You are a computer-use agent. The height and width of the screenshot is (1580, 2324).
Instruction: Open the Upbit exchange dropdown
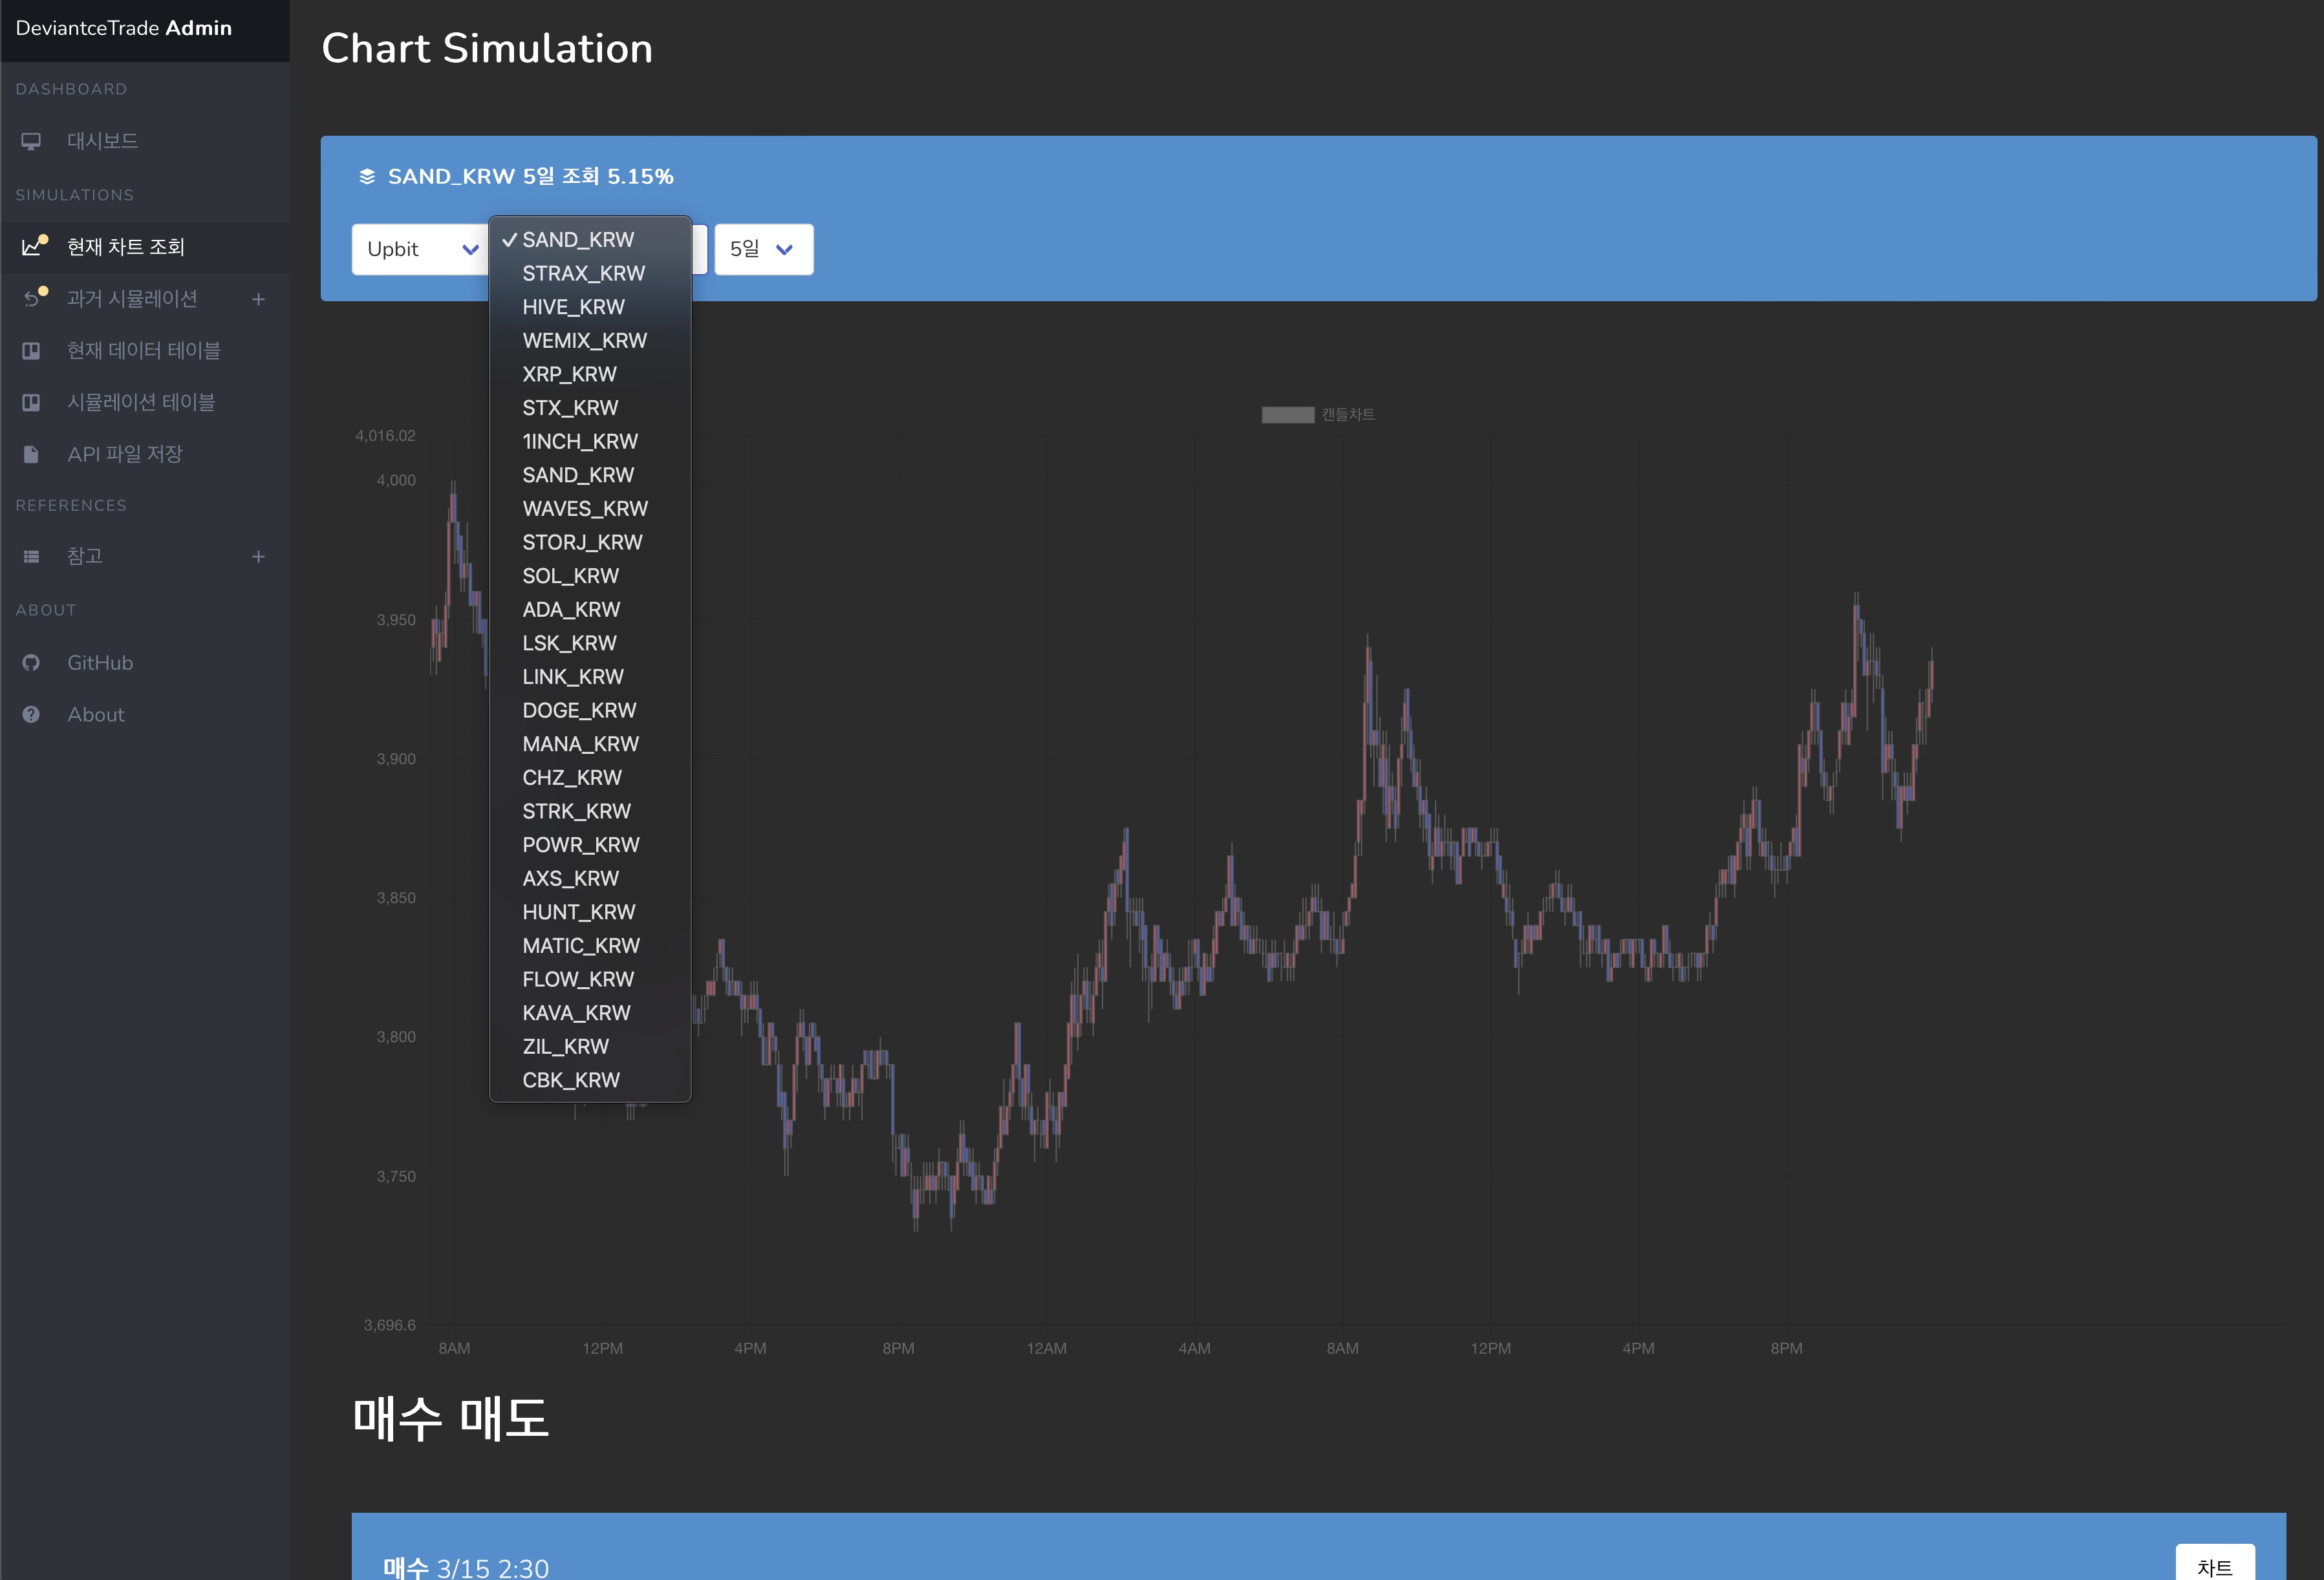coord(420,249)
